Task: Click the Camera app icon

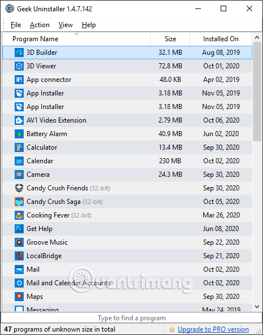Action: pos(19,175)
